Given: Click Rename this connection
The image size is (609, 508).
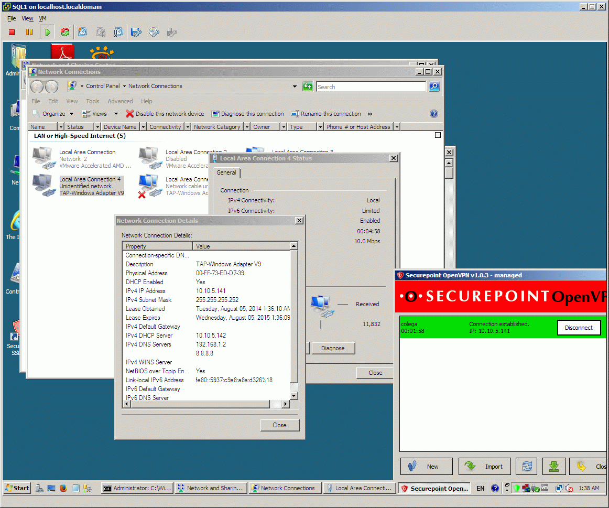Looking at the screenshot, I should coord(326,114).
